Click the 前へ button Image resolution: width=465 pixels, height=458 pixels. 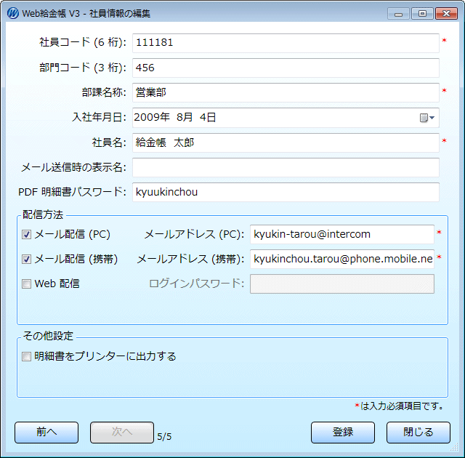tap(46, 432)
